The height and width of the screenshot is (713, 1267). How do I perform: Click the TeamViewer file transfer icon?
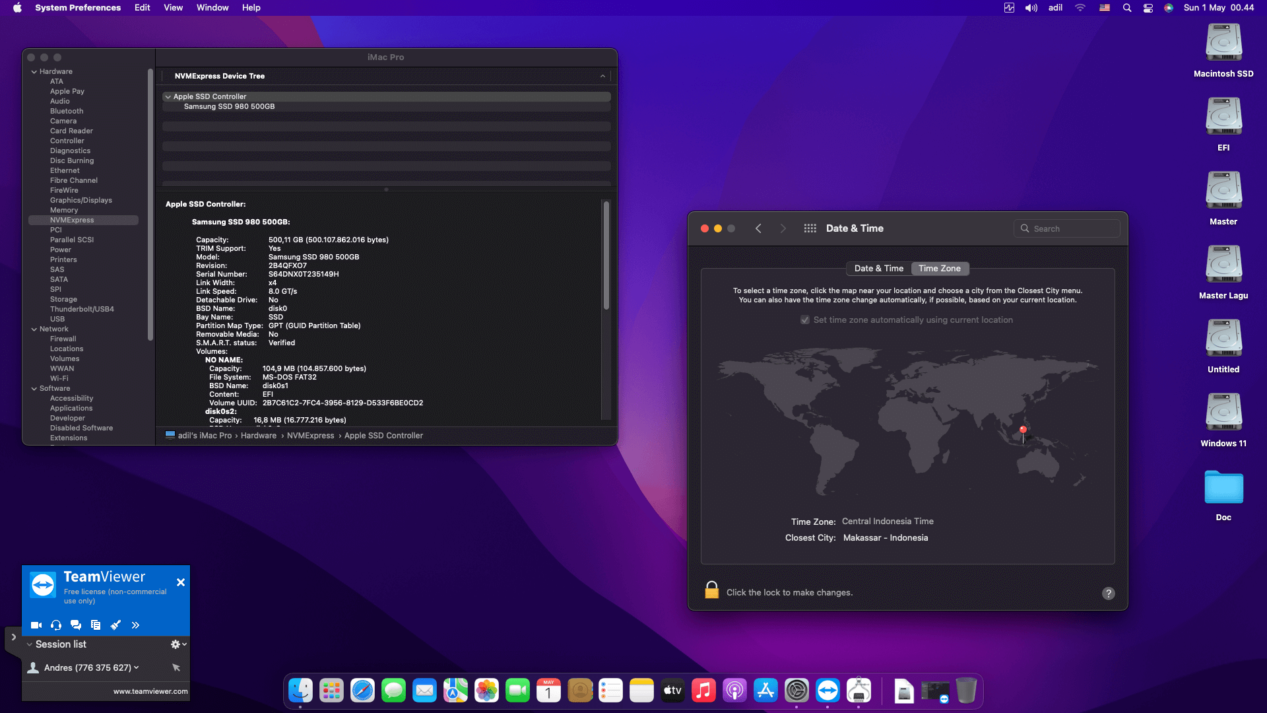tap(96, 625)
